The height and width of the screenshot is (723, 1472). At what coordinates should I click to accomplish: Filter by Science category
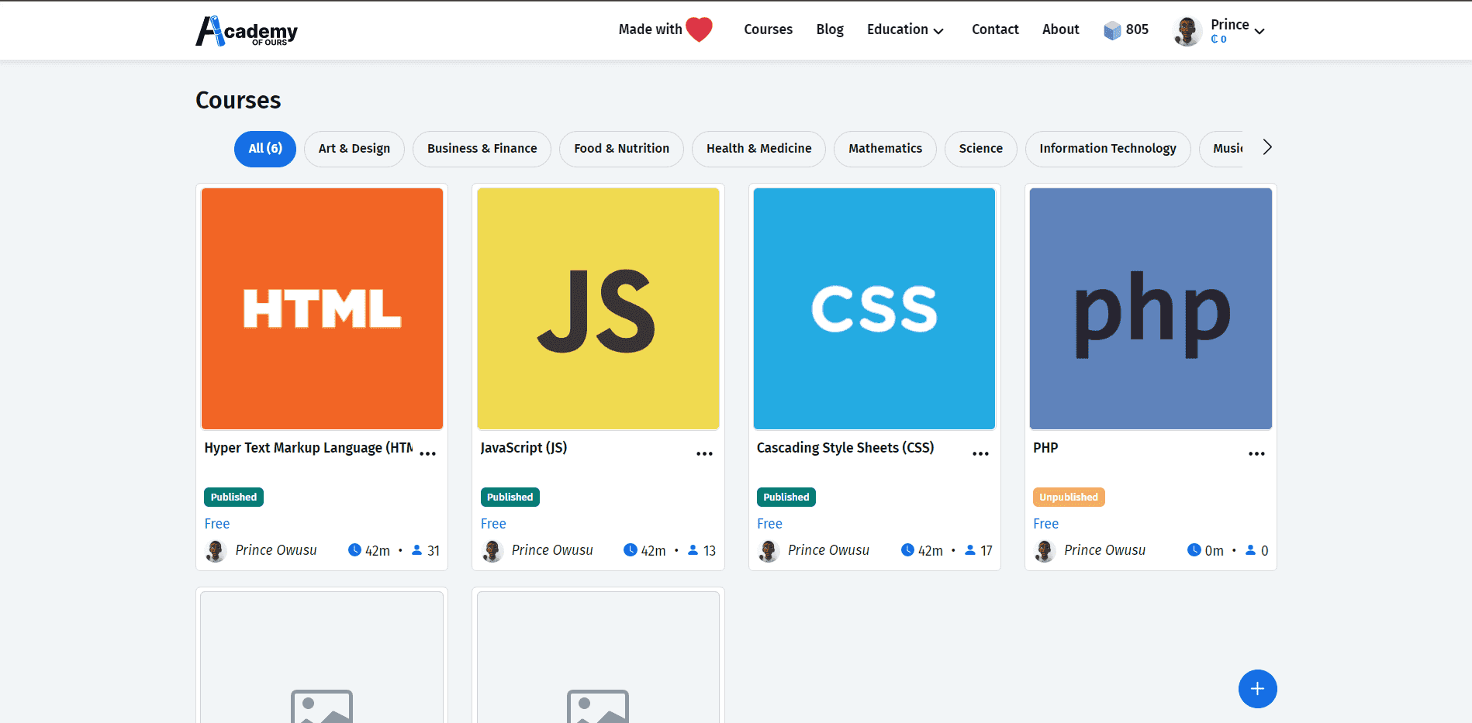[x=980, y=149]
